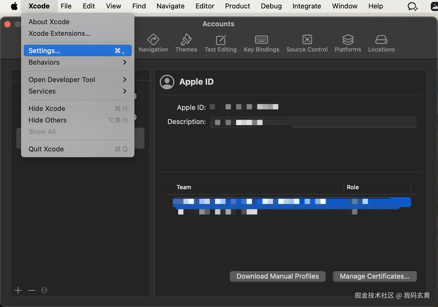The image size is (438, 307).
Task: Click the Download Manual Profiles button
Action: tap(278, 276)
